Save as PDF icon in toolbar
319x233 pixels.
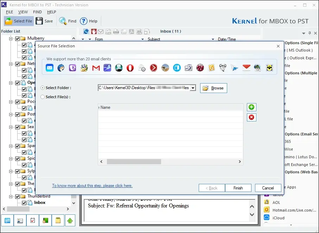point(132,32)
